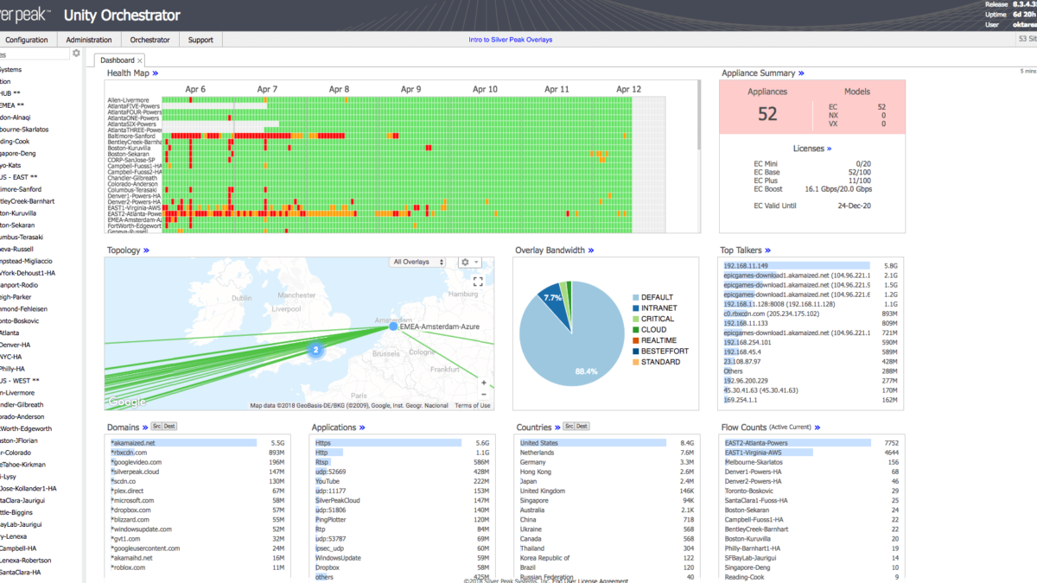
Task: Expand the Topology widget with the double arrow
Action: pyautogui.click(x=146, y=250)
